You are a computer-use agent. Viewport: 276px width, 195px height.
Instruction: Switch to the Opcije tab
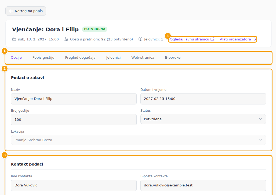(16, 57)
